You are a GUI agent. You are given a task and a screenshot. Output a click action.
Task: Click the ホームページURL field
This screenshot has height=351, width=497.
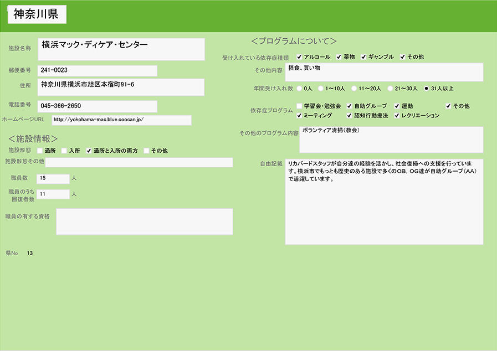(121, 120)
